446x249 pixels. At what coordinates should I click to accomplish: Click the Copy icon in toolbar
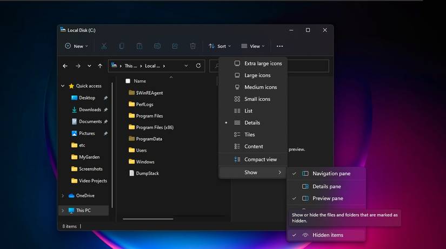122,46
